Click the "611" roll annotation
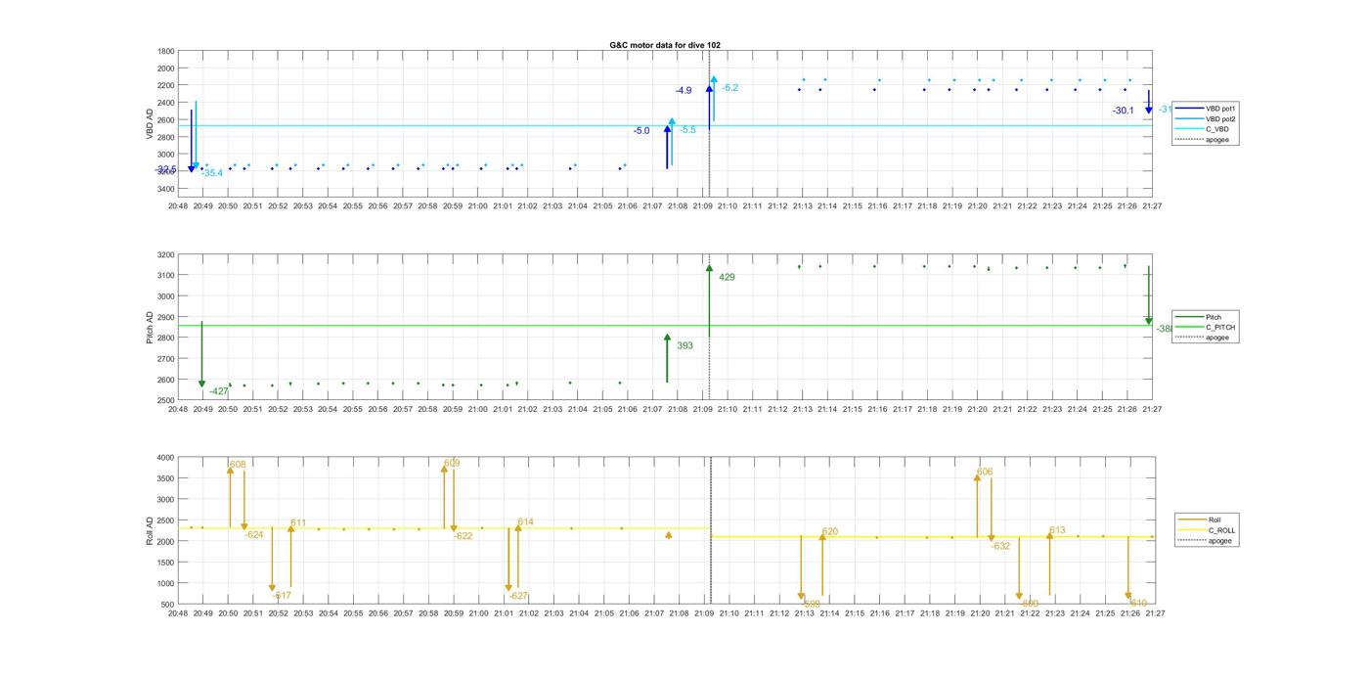1369x678 pixels. click(298, 523)
